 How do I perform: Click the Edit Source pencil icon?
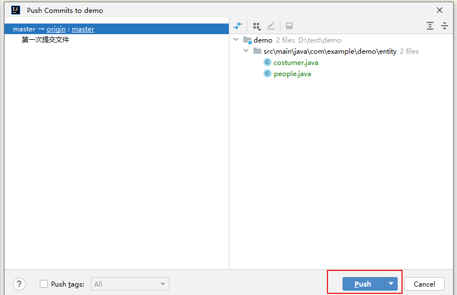click(271, 26)
